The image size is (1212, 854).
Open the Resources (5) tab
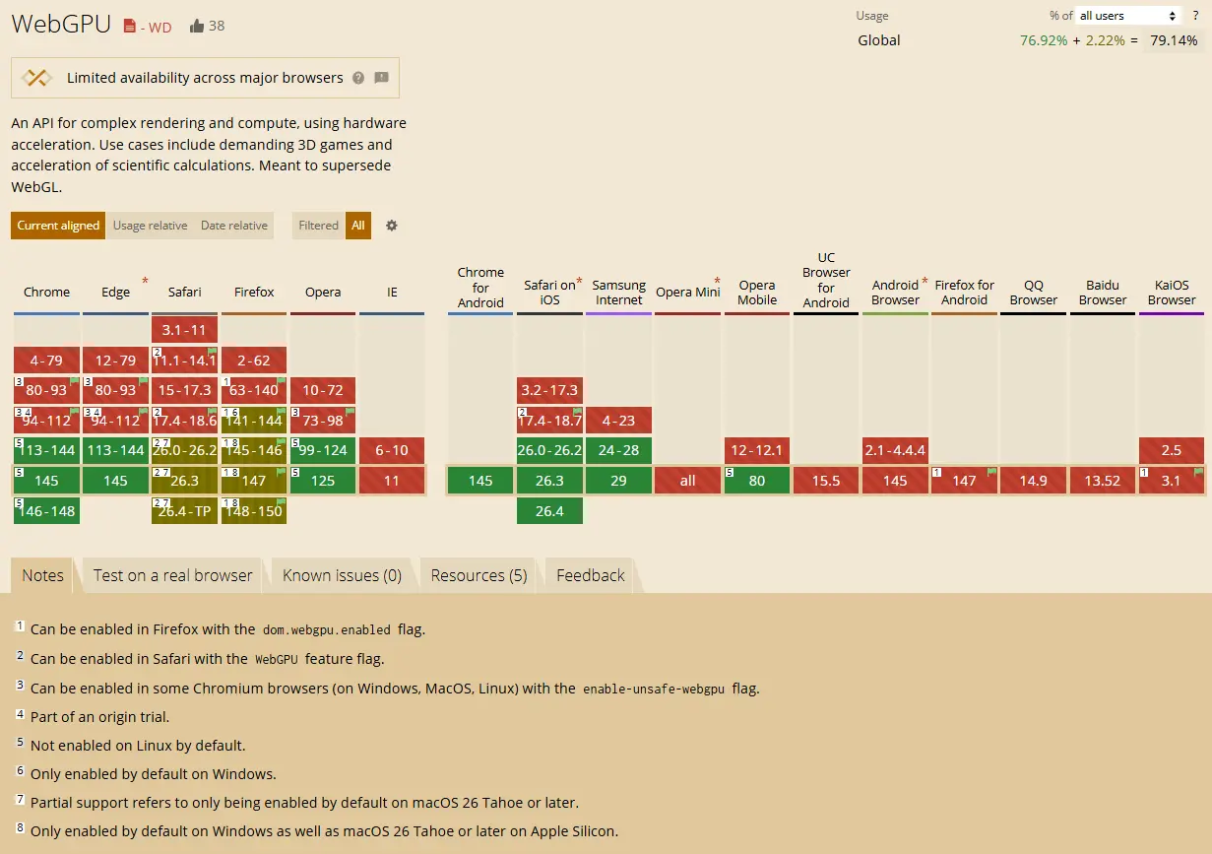click(x=478, y=575)
